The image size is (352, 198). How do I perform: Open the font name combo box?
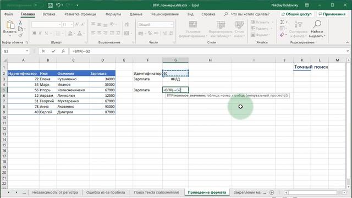tap(46, 24)
